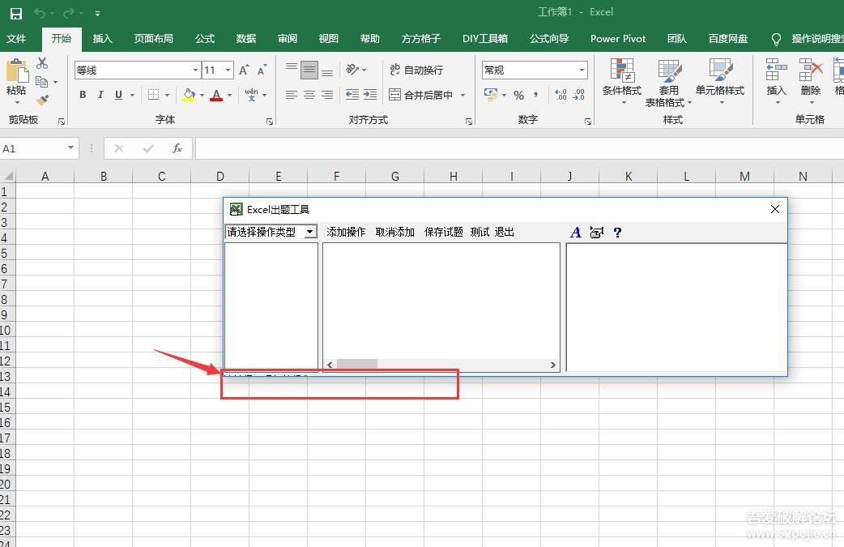Switch to 数据 tab
The height and width of the screenshot is (547, 844).
[246, 39]
